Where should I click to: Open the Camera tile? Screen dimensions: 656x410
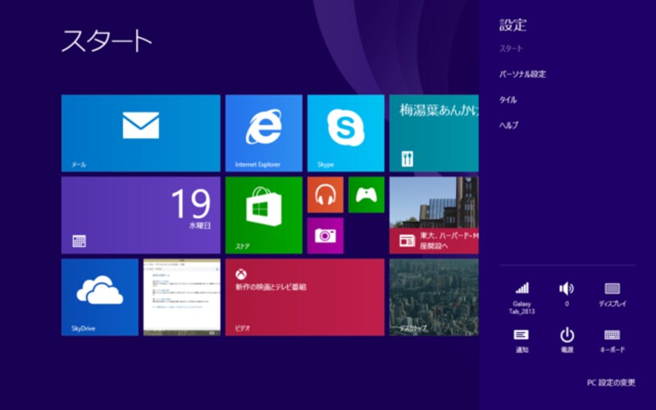tap(325, 235)
